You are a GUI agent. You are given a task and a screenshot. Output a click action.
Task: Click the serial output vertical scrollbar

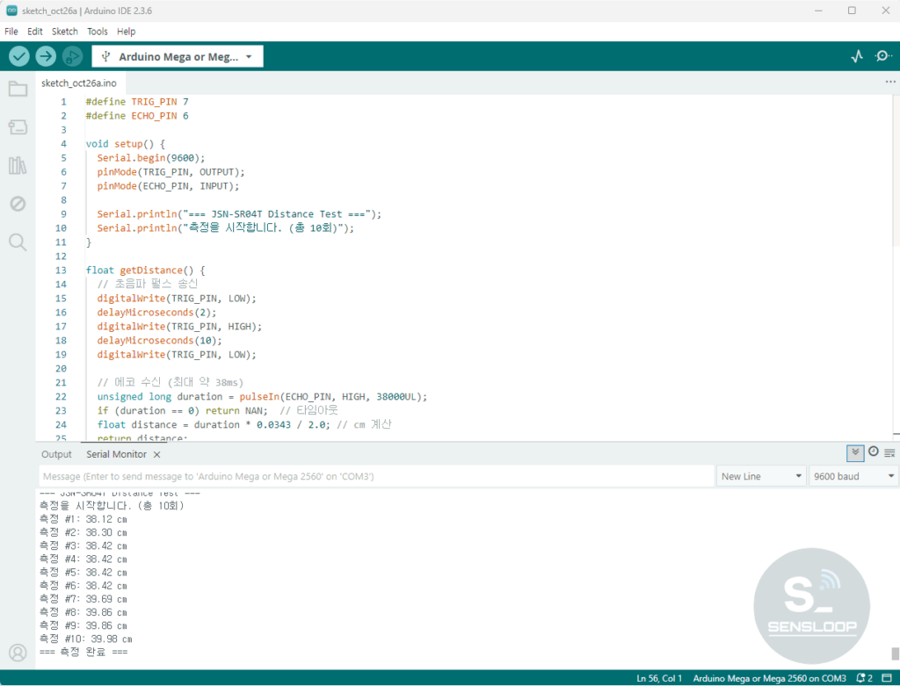(895, 654)
